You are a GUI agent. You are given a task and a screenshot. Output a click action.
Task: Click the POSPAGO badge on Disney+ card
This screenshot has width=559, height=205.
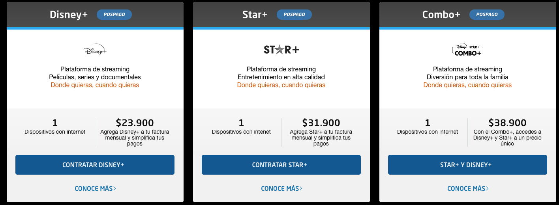tap(114, 15)
